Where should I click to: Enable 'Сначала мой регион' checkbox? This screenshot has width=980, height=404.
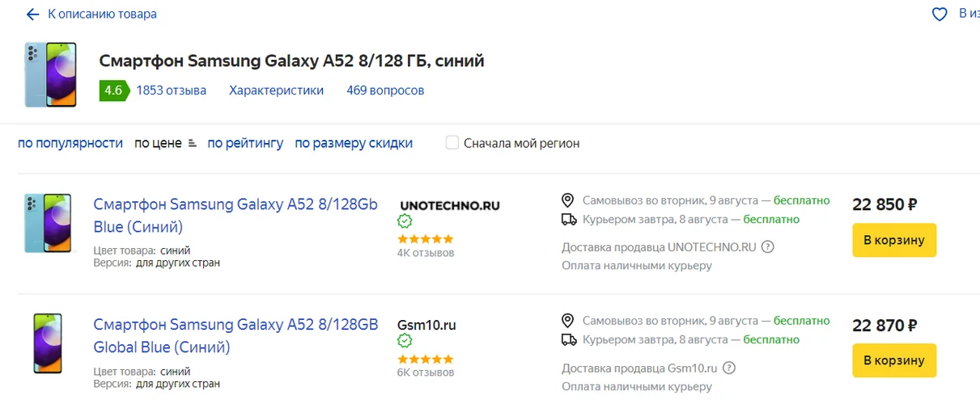point(452,143)
